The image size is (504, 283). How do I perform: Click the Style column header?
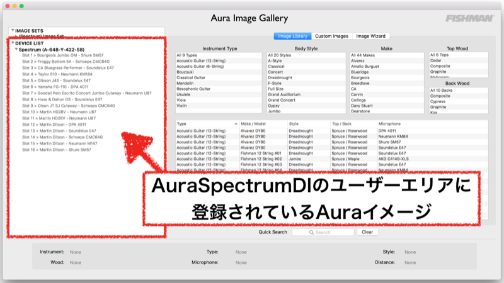click(x=309, y=124)
